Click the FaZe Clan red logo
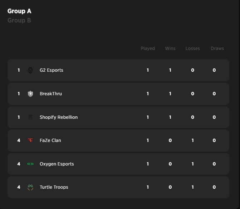 (30, 140)
